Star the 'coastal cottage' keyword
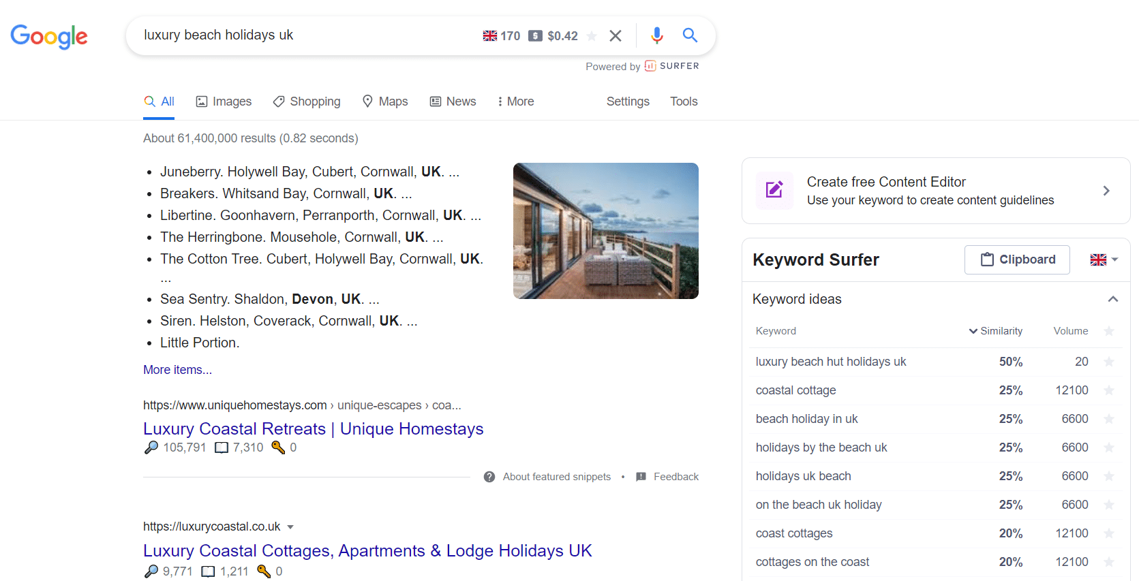 click(x=1109, y=390)
